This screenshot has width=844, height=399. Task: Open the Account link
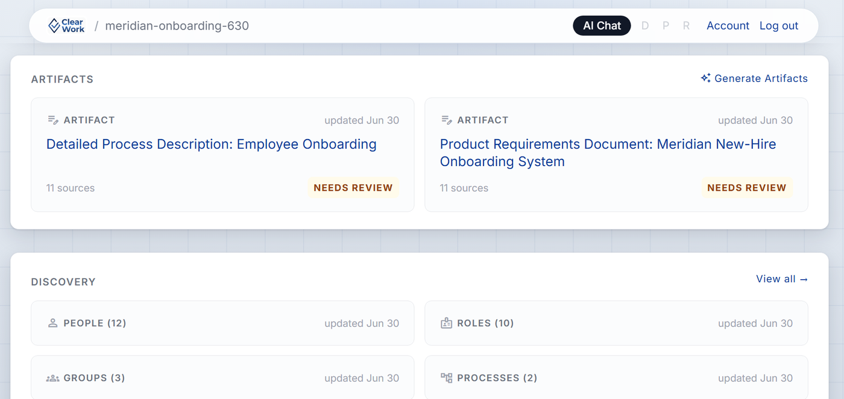coord(728,26)
